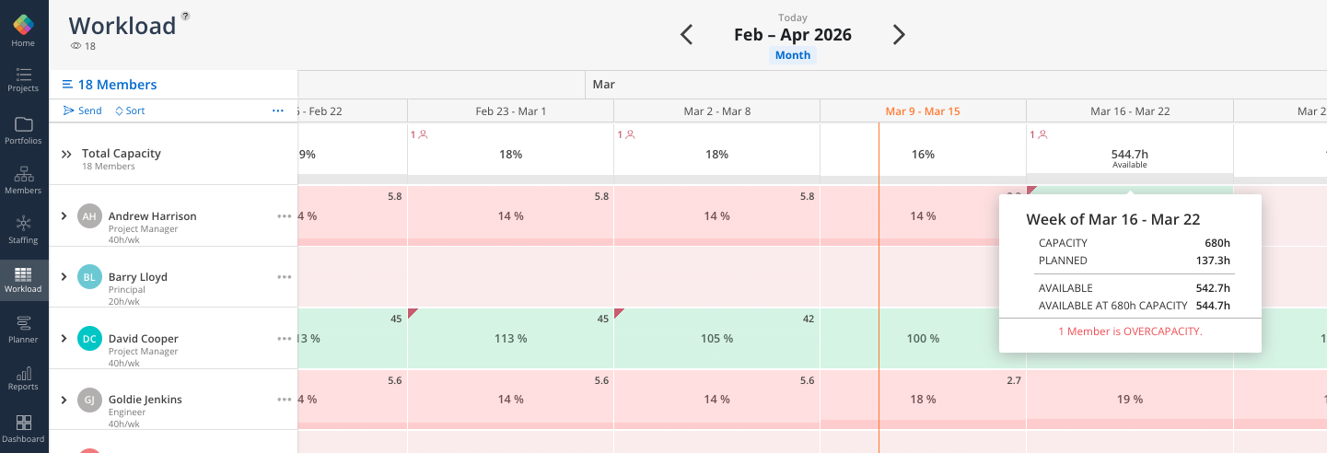Select David Cooper's 113% Feb 23 cell

[510, 339]
